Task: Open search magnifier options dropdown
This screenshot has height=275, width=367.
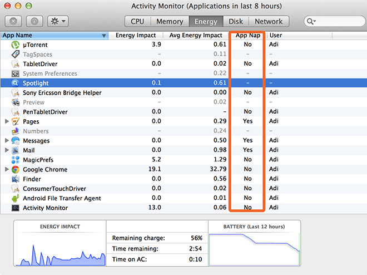Action: [x=311, y=21]
